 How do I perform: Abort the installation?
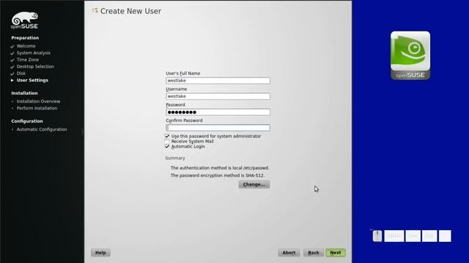[289, 253]
